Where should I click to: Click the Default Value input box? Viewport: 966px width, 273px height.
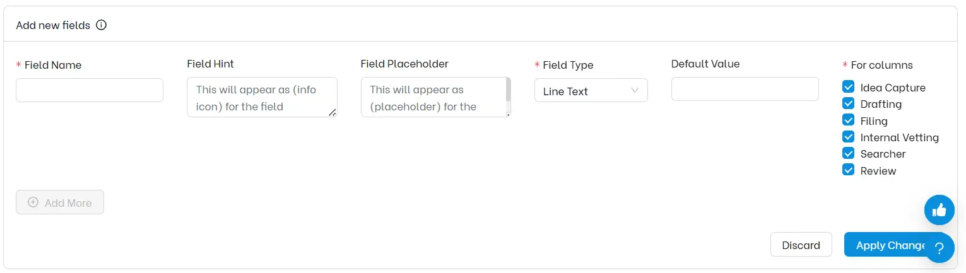click(745, 89)
